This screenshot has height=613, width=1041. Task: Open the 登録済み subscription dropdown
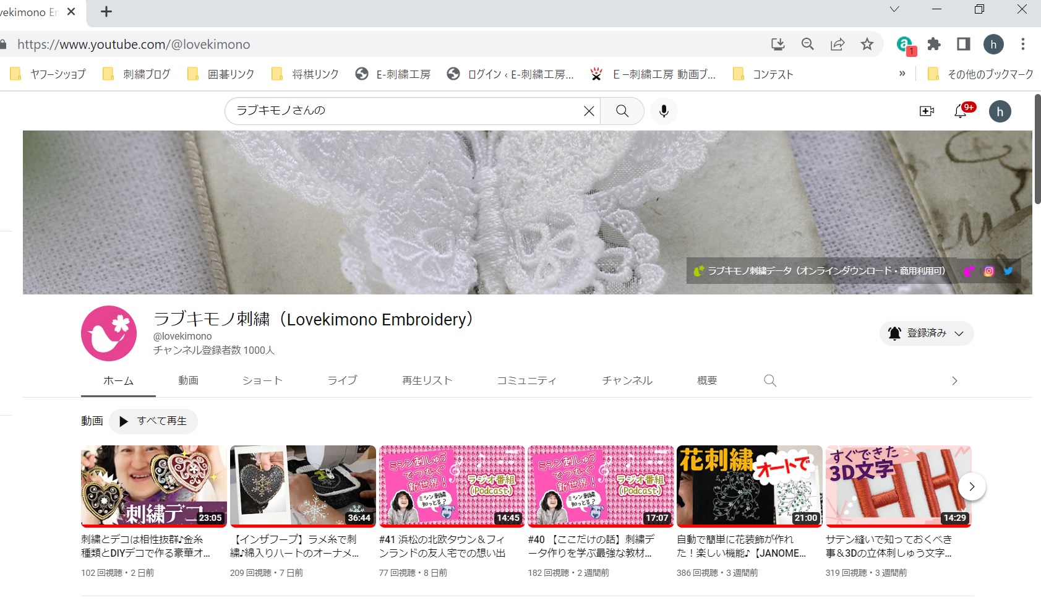click(927, 333)
